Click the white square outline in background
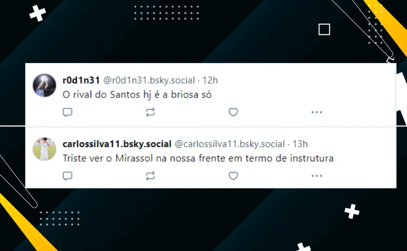This screenshot has width=407, height=251. point(324,29)
